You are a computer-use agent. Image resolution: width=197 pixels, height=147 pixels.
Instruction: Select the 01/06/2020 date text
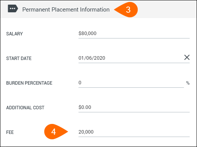coord(92,58)
